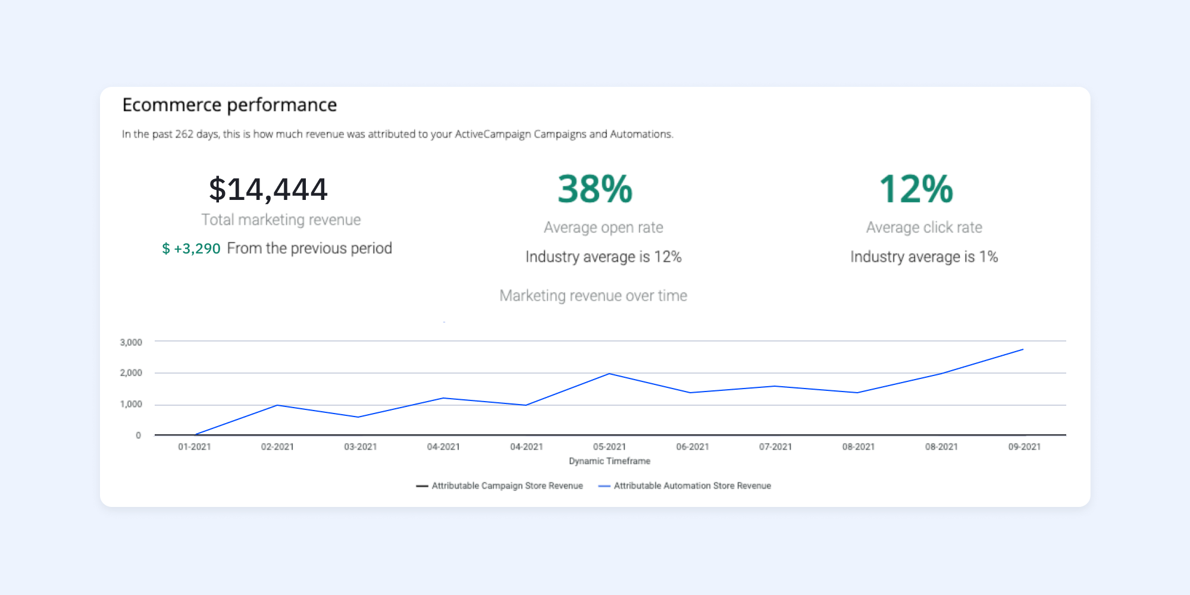Click the 02-2021 data point on line

click(277, 405)
